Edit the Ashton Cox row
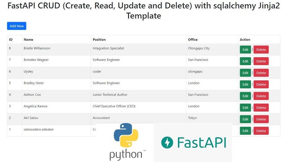The width and height of the screenshot is (288, 162). pos(245,96)
